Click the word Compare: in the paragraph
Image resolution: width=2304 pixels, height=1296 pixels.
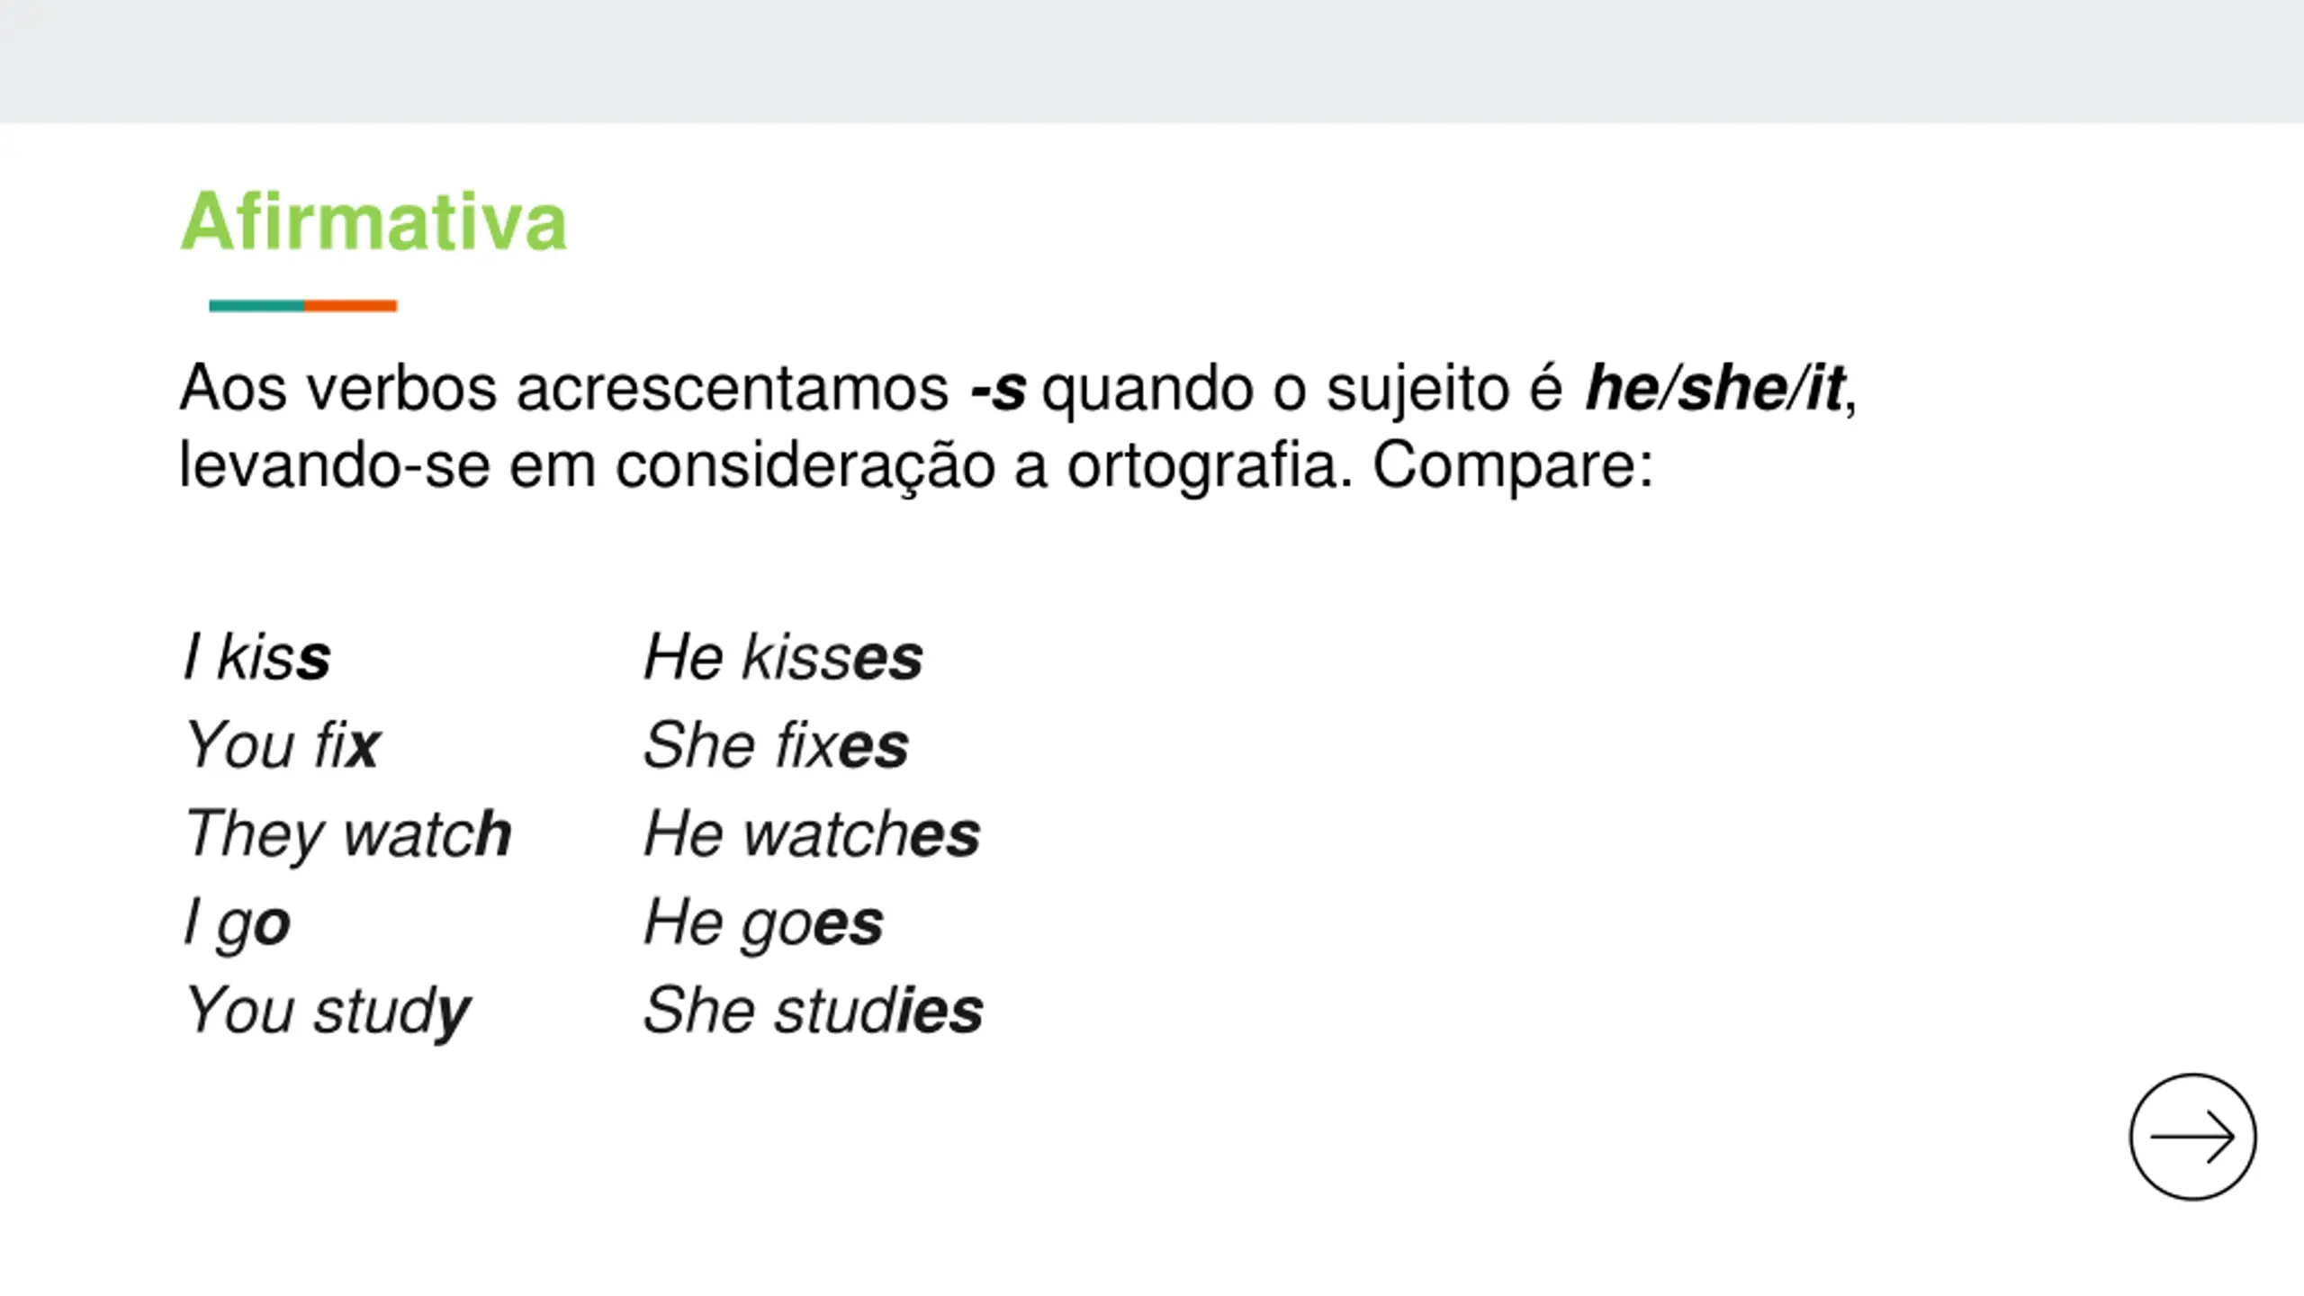coord(1513,468)
